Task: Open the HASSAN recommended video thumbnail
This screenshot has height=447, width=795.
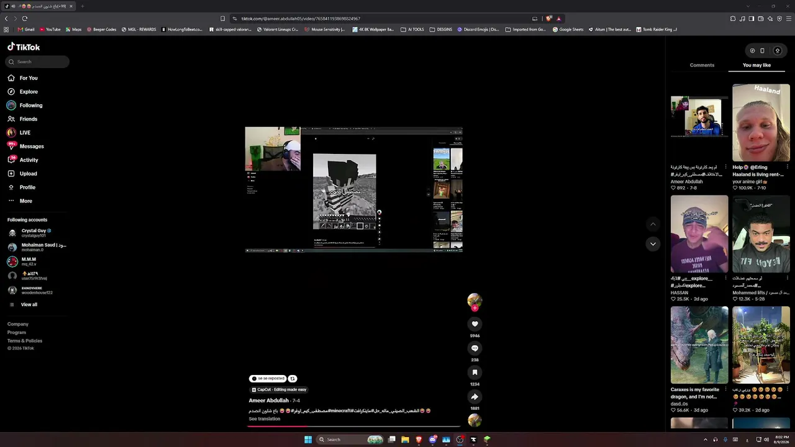Action: [x=699, y=234]
